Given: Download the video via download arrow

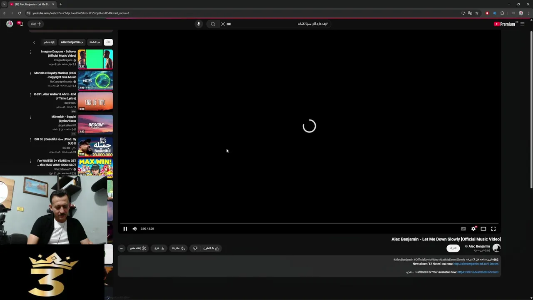Looking at the screenshot, I should [x=159, y=248].
